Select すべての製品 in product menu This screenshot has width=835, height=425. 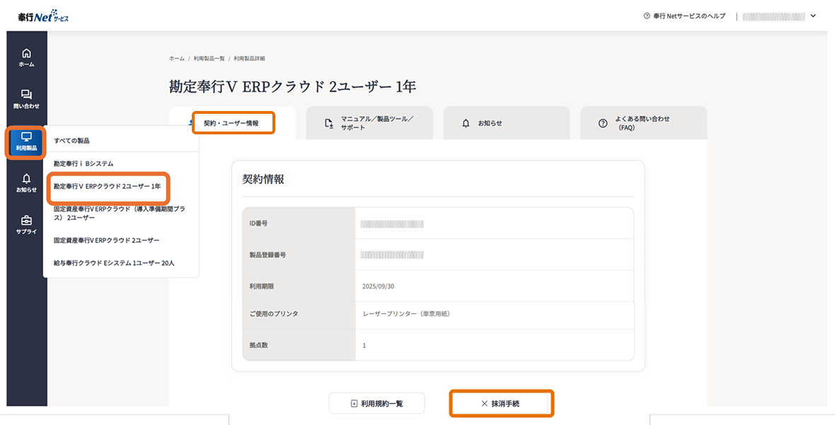(71, 141)
